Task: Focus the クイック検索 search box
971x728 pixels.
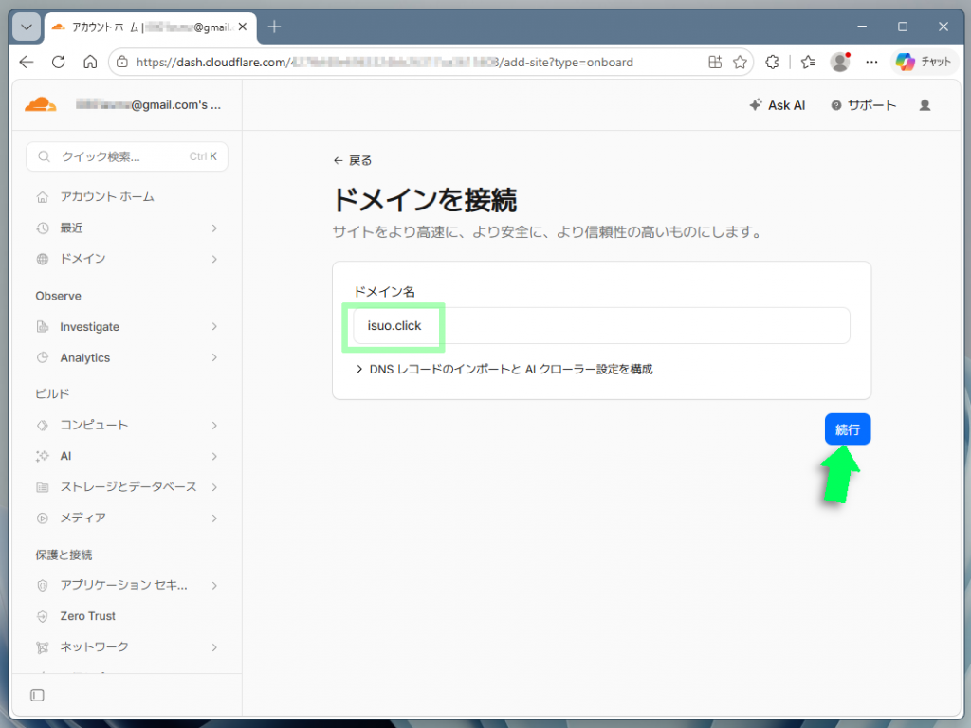Action: tap(127, 156)
